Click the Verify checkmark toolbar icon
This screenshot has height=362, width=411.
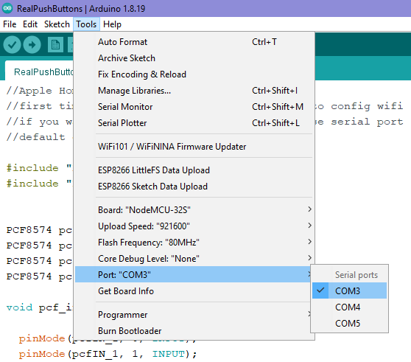12,45
